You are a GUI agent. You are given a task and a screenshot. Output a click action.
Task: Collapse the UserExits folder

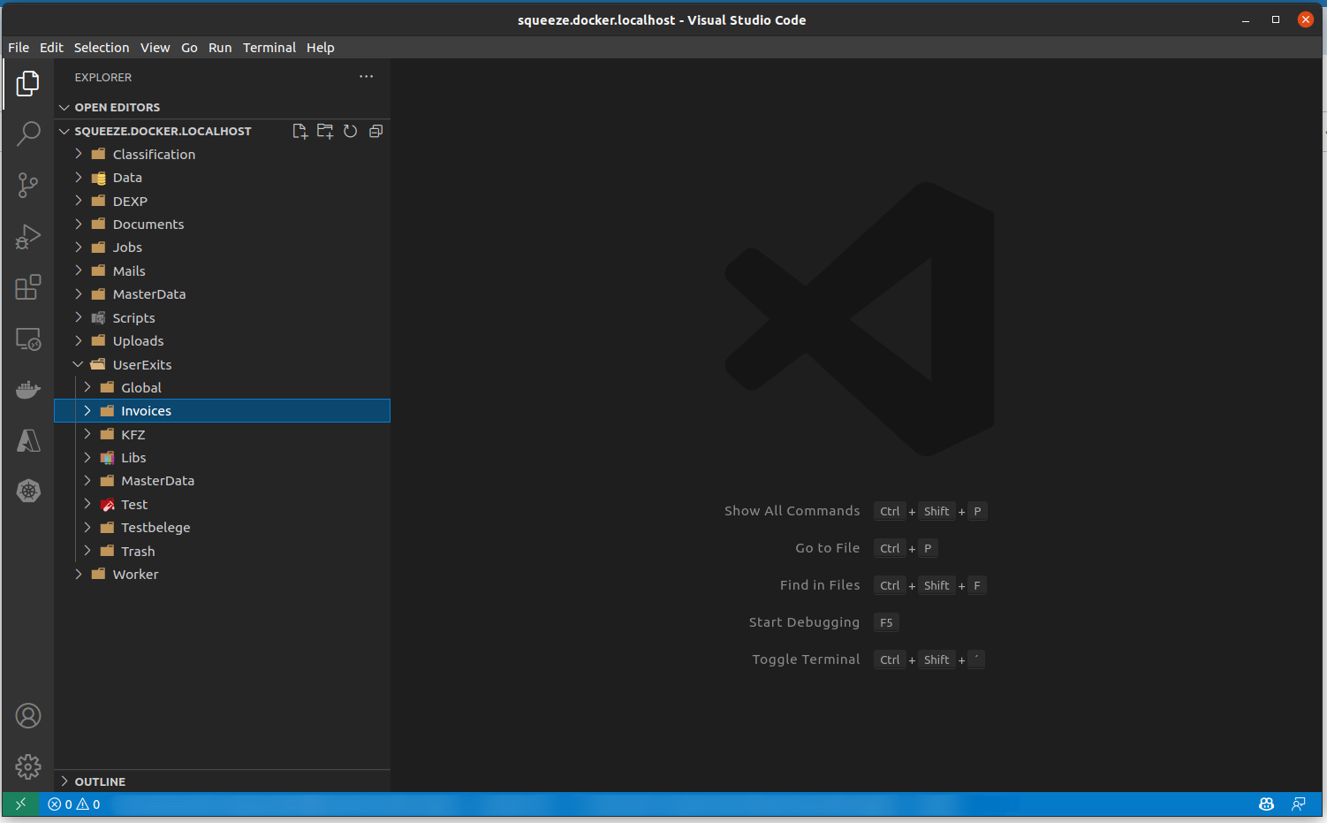point(223,364)
